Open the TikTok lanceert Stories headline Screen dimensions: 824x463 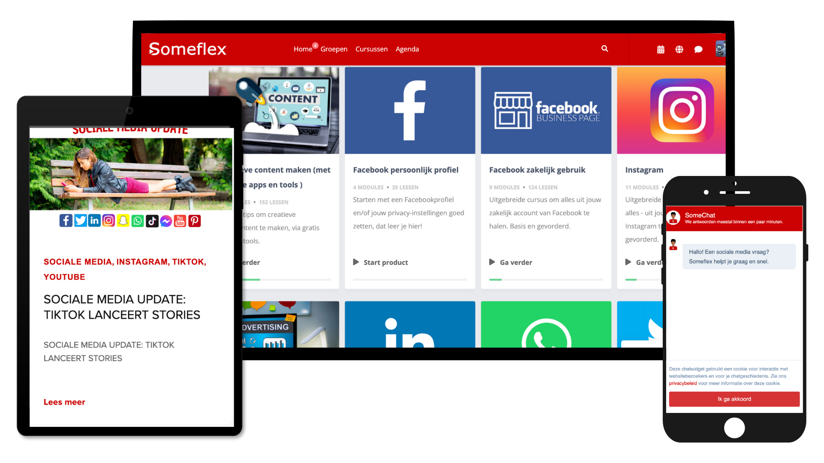point(122,307)
